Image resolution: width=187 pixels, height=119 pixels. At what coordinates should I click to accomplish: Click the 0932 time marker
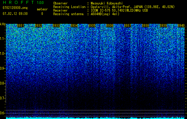point(38,26)
